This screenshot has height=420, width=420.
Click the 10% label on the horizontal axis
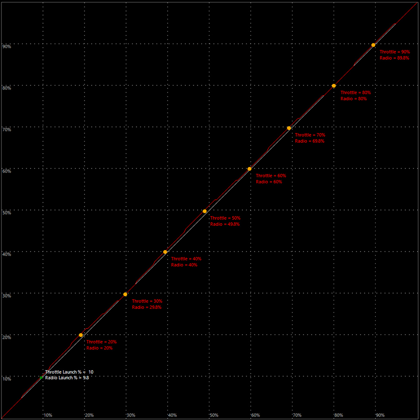tap(48, 415)
